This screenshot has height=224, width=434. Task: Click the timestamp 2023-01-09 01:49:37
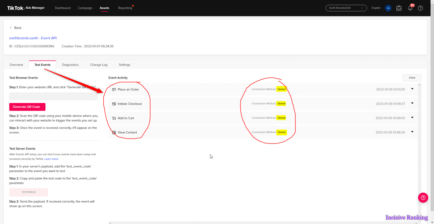point(390,104)
